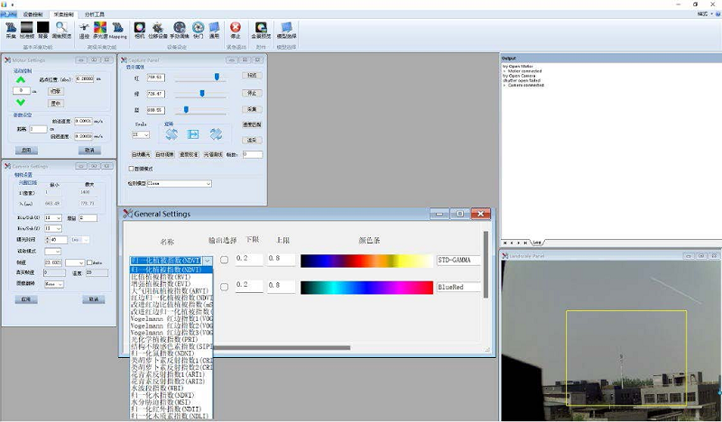This screenshot has width=722, height=422.
Task: Open the Scale dropdown in Capture Panel
Action: (x=141, y=134)
